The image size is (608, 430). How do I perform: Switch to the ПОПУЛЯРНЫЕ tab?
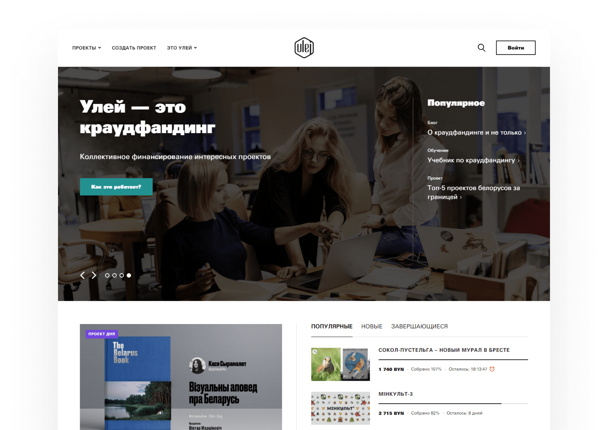pos(332,326)
